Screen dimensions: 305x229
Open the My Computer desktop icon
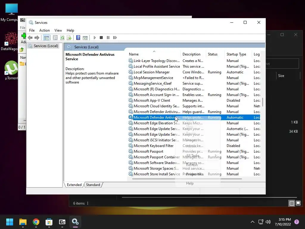[11, 13]
